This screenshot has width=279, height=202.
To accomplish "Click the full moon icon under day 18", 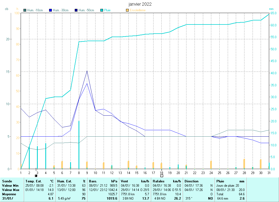I will coord(162,176).
